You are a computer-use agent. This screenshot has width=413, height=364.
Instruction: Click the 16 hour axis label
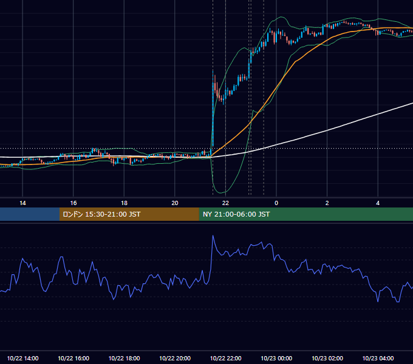click(x=73, y=203)
